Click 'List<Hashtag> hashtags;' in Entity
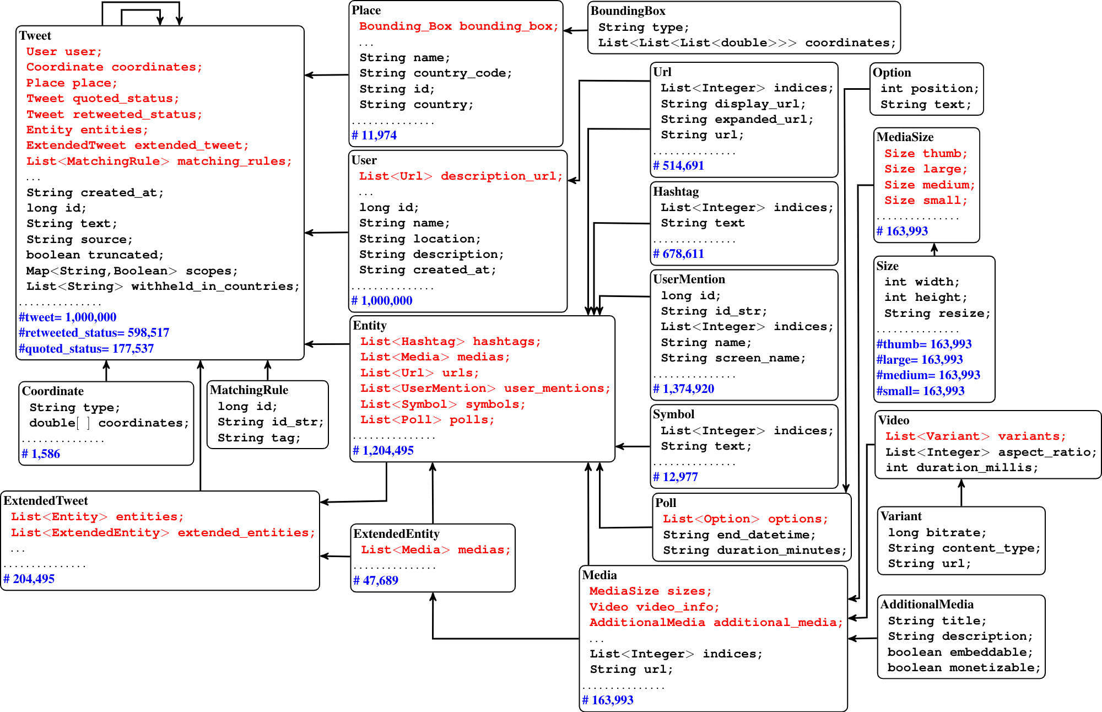Screen dimensions: 1102x712 pyautogui.click(x=450, y=342)
